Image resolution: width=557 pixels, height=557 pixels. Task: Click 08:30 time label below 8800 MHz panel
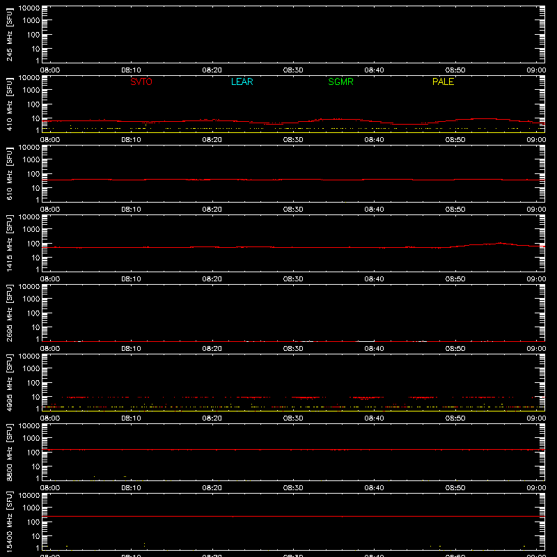293,488
